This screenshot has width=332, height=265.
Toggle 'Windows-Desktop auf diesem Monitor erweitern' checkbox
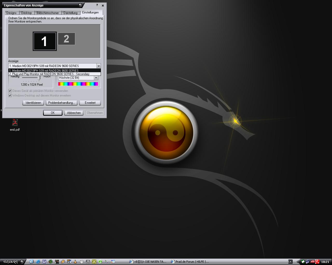pyautogui.click(x=10, y=95)
